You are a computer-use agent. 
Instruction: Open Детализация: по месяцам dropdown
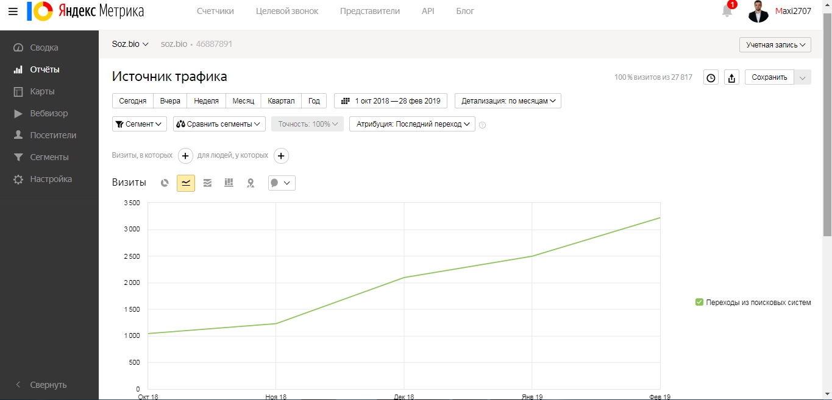(508, 101)
